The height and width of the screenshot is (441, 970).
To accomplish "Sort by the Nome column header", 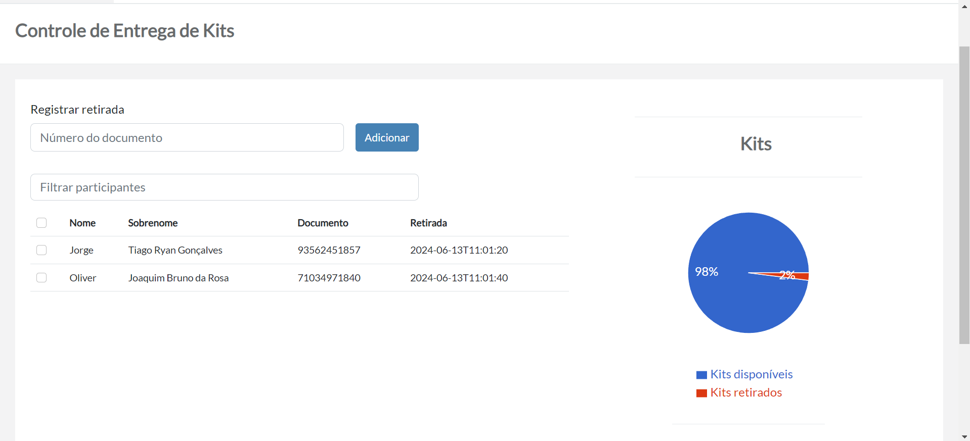I will (82, 223).
